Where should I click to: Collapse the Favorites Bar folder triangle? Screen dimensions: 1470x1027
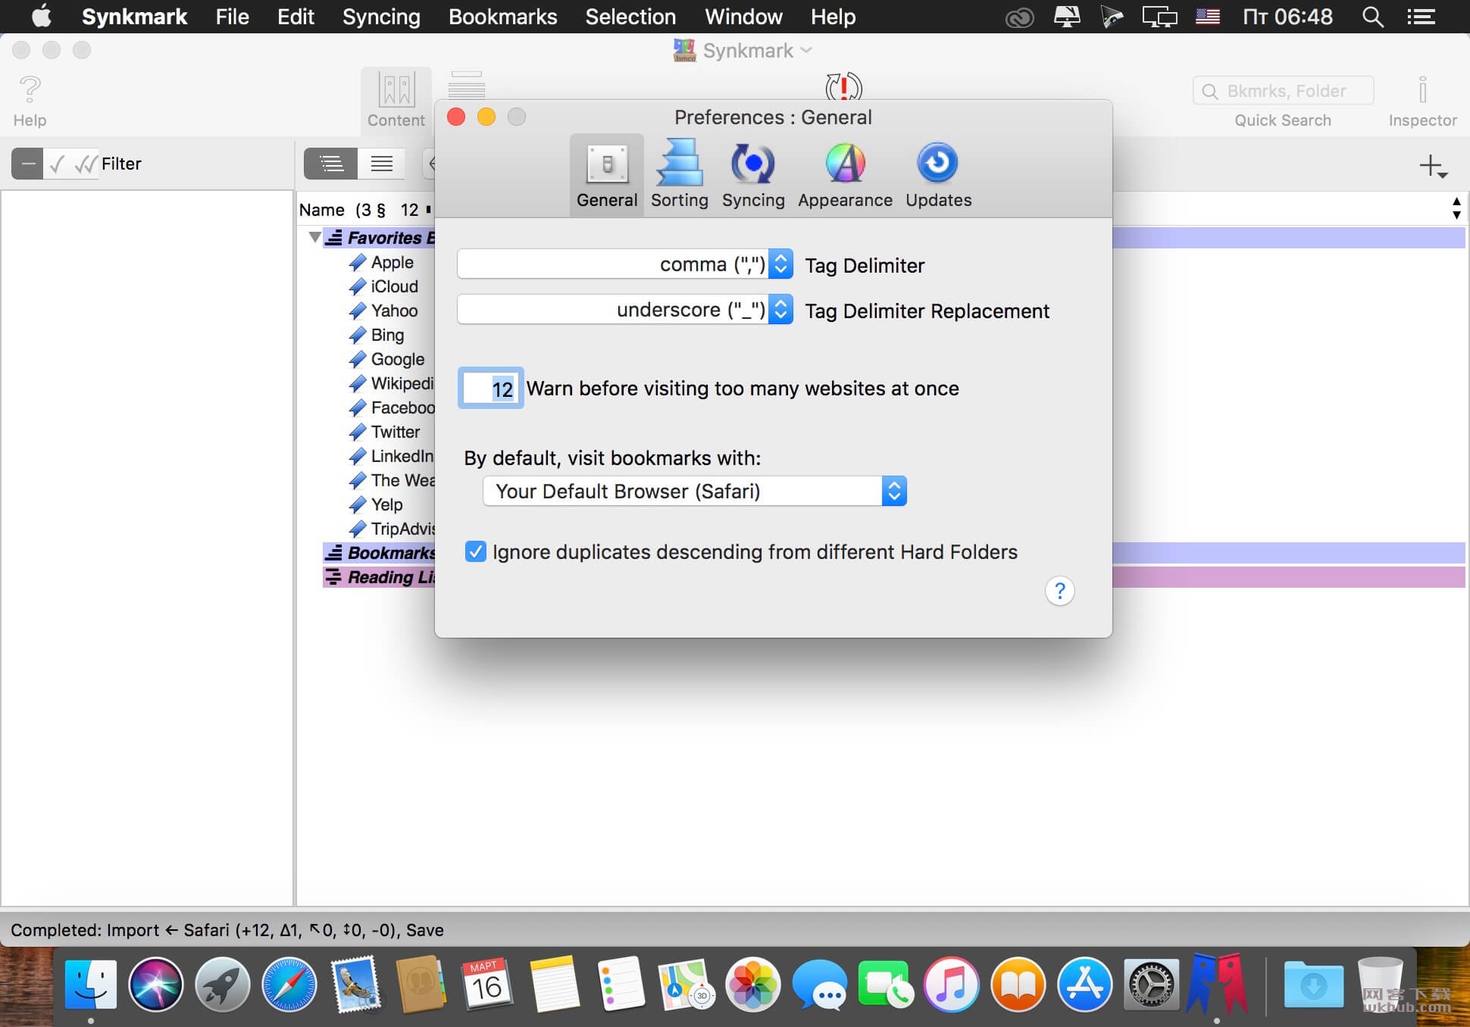click(314, 237)
